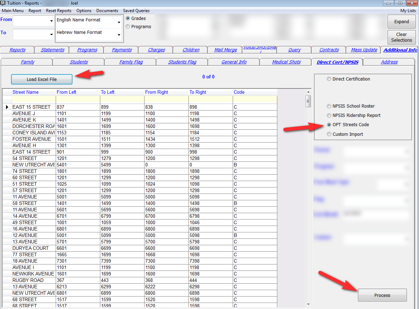Switch to the Reports tab
Viewport: 419px width, 309px height.
pos(17,50)
